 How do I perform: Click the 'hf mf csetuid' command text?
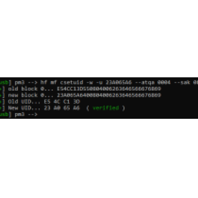pyautogui.click(x=62, y=82)
